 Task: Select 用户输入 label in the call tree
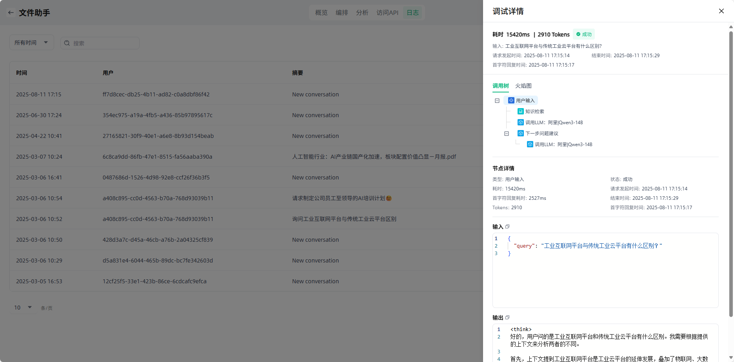tap(525, 100)
